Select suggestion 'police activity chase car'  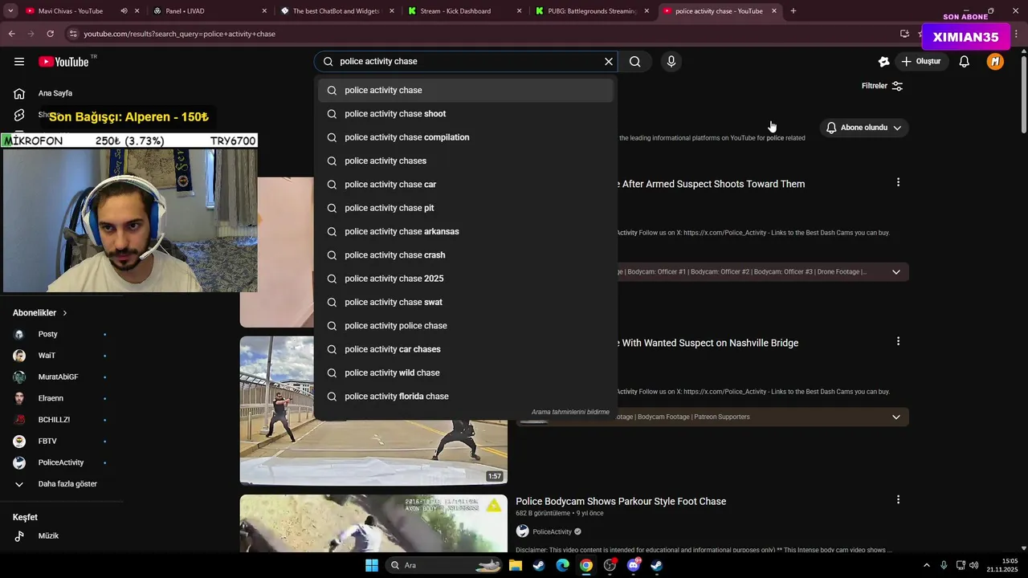pyautogui.click(x=466, y=185)
